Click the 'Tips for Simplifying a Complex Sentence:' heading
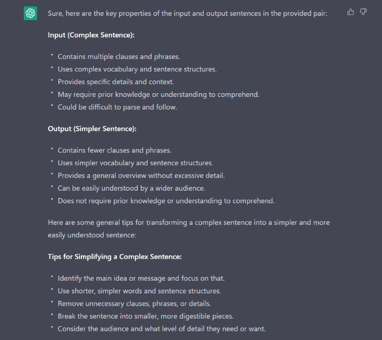This screenshot has height=340, width=382. (x=115, y=257)
